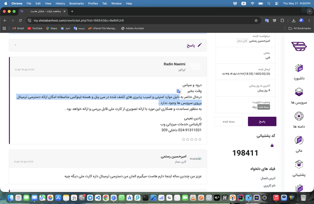Bookmark this page with the star icon
Viewport: 314px width, 204px height.
pos(256,20)
